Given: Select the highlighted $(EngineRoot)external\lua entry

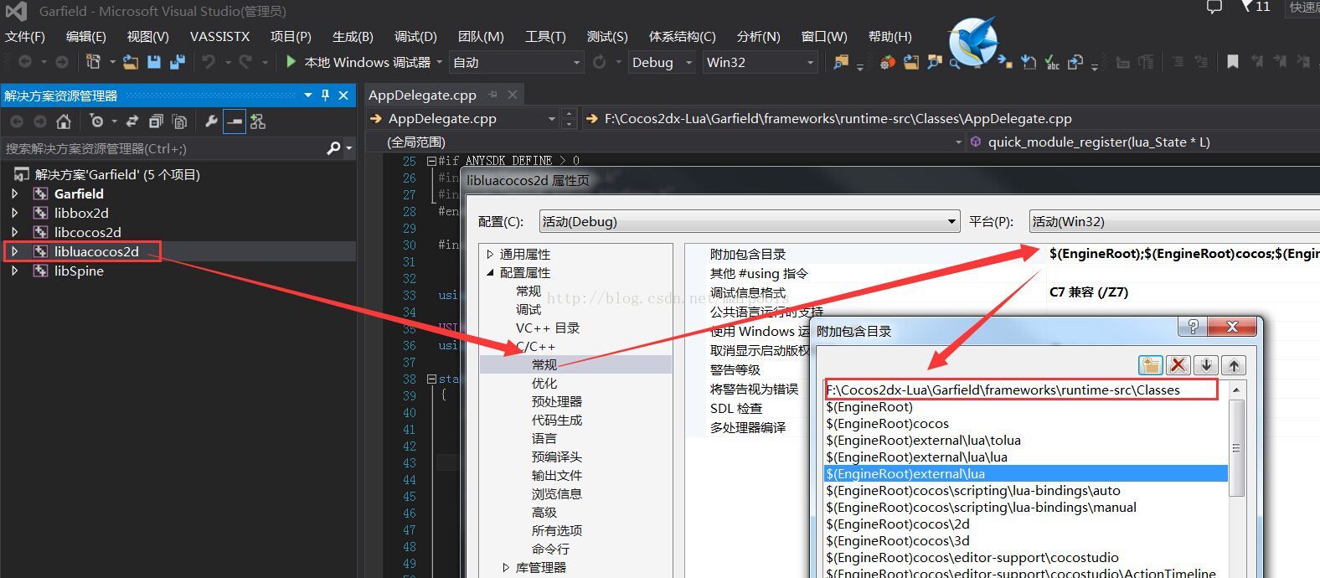Looking at the screenshot, I should point(1026,473).
